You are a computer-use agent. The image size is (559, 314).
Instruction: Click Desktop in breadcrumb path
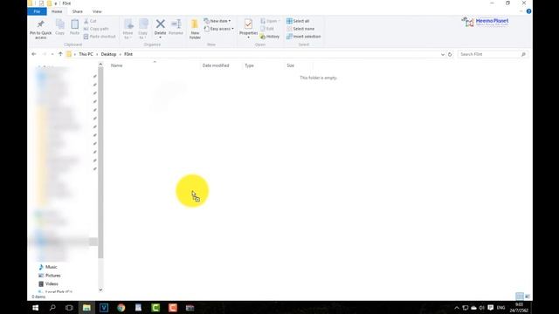click(x=108, y=54)
